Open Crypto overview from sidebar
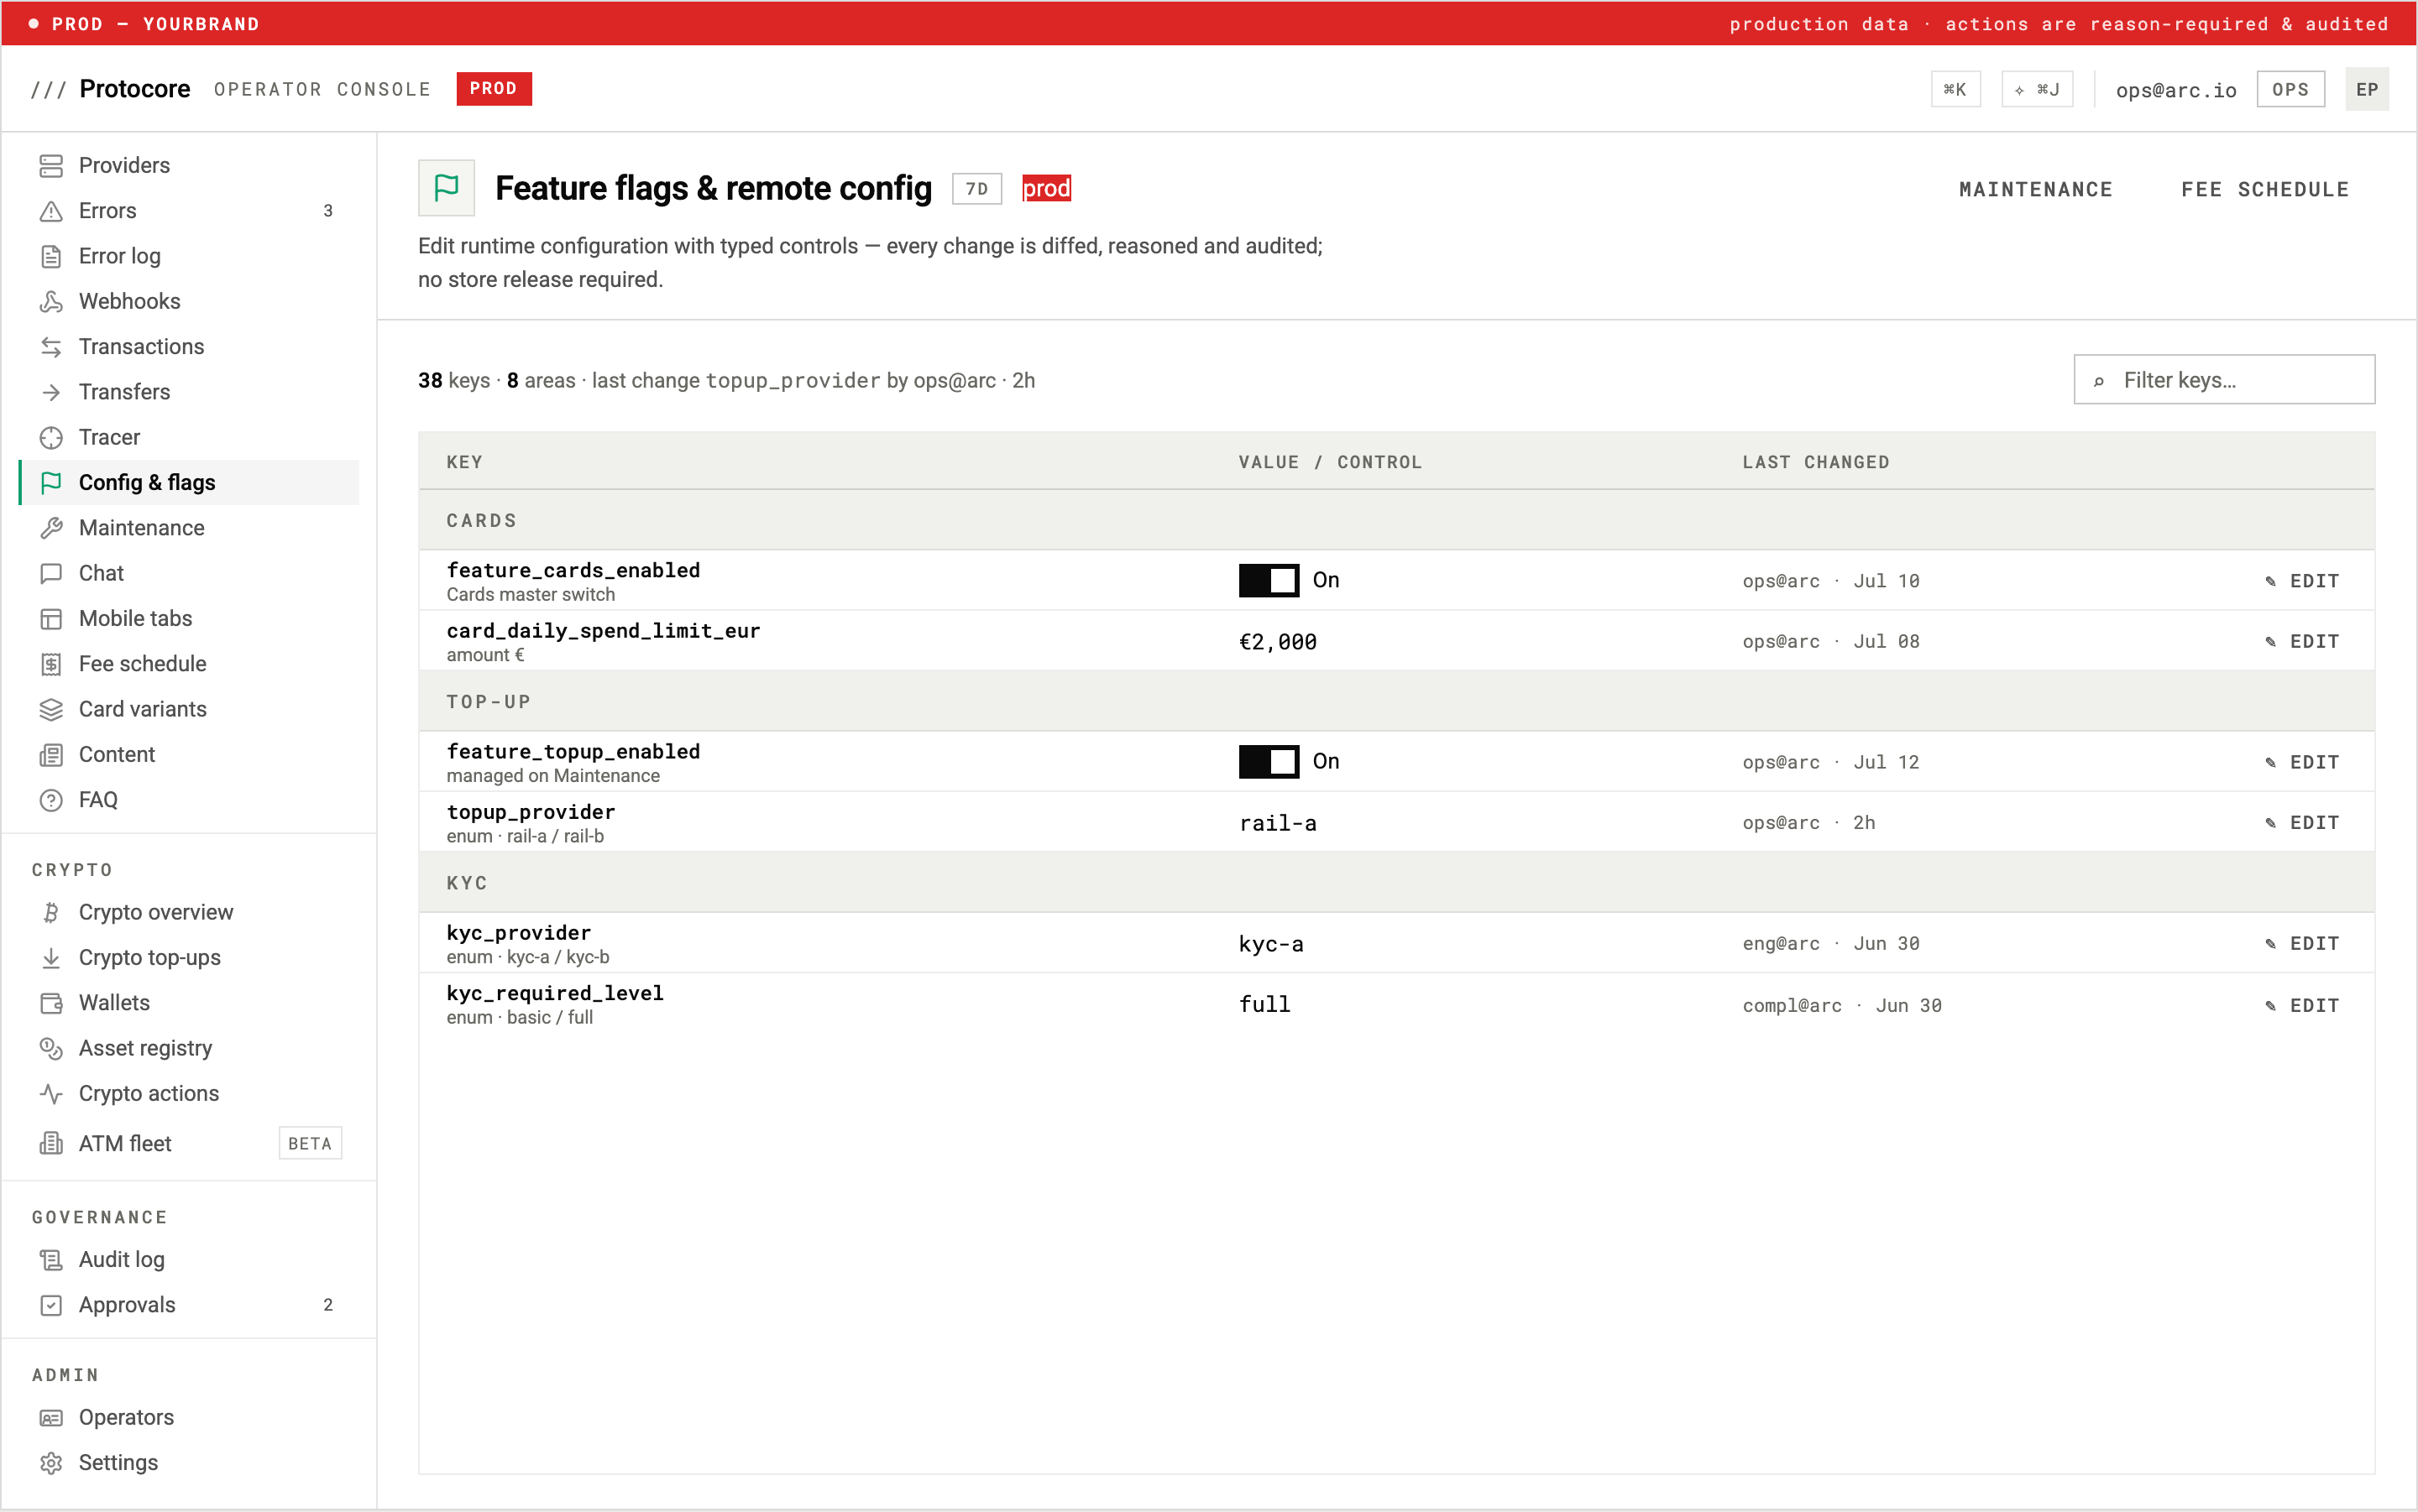Viewport: 2418px width, 1512px height. click(x=189, y=912)
